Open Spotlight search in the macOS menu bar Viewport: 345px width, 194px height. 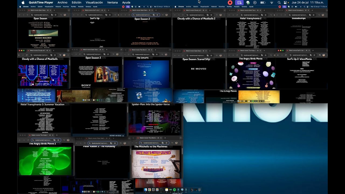[279, 2]
